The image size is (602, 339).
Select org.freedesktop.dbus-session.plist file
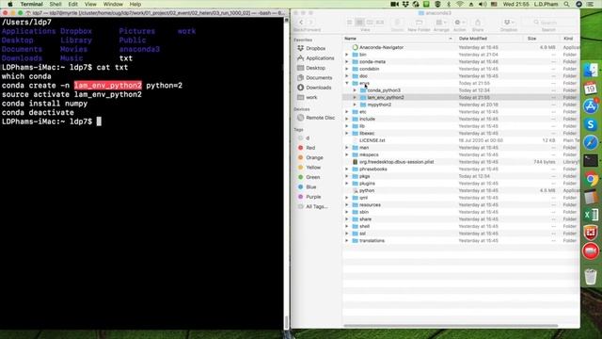[461, 162]
